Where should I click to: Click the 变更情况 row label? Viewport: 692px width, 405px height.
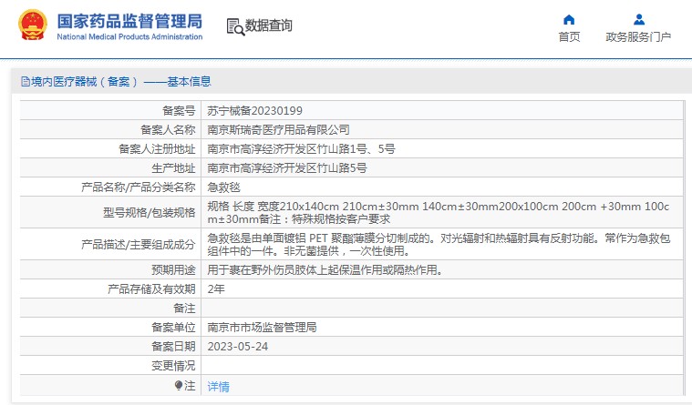173,366
